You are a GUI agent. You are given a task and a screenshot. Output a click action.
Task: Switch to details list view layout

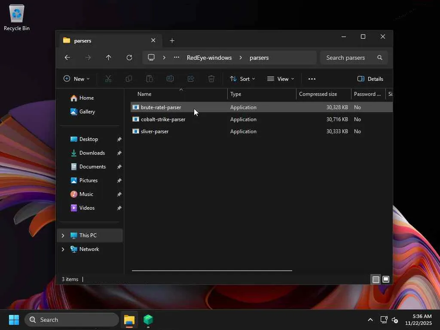[x=376, y=279]
